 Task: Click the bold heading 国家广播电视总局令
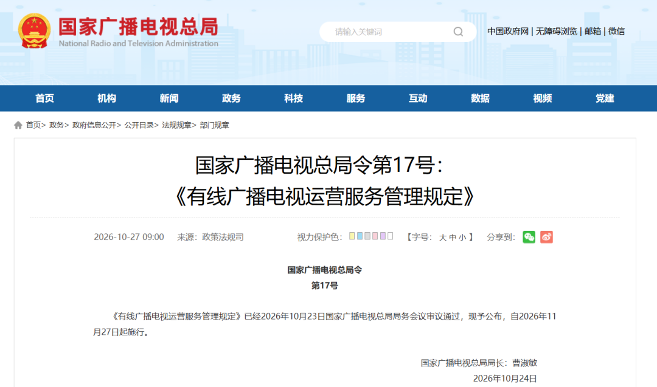325,270
